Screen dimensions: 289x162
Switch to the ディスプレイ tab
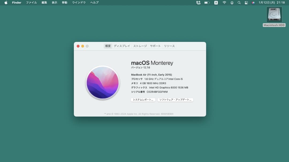[122, 46]
